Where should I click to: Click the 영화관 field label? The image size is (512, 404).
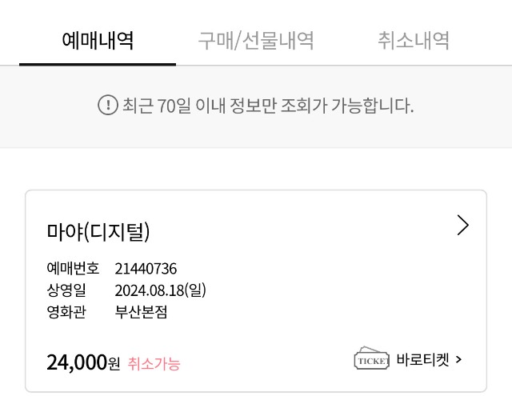(66, 311)
